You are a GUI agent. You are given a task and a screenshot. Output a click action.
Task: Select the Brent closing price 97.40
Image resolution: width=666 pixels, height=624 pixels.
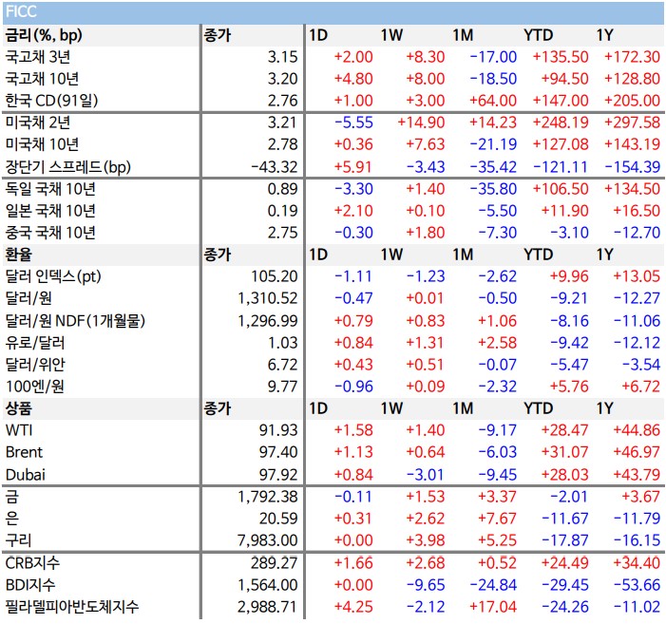(x=278, y=452)
